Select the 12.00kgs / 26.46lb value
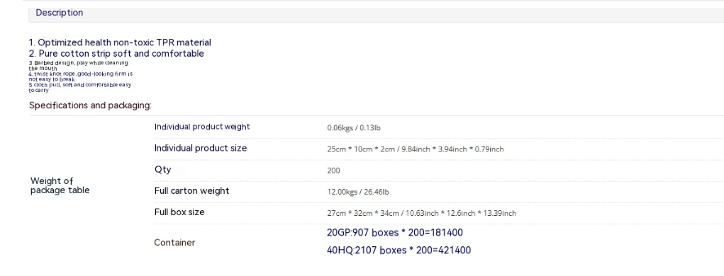The width and height of the screenshot is (724, 276). coord(358,192)
